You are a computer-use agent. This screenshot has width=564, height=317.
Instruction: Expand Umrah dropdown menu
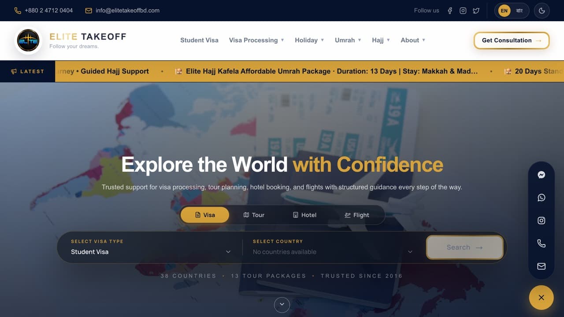348,40
